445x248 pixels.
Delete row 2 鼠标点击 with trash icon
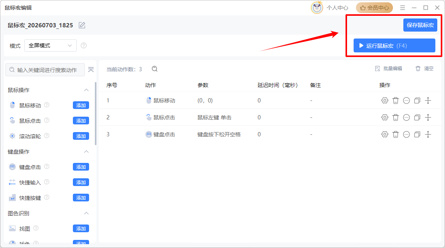[396, 117]
